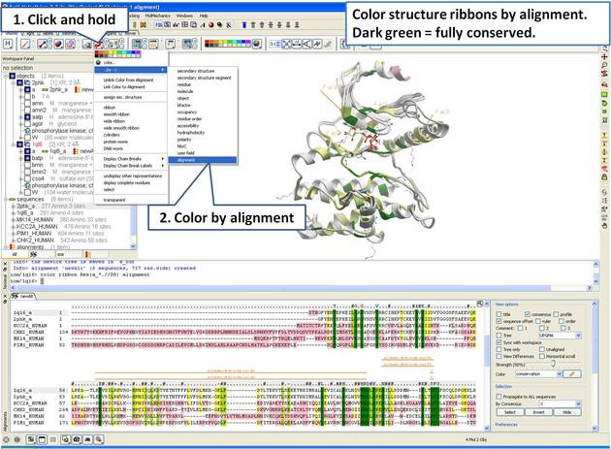611x449 pixels.
Task: Select 'alignment' in color-by submenu
Action: pyautogui.click(x=203, y=160)
